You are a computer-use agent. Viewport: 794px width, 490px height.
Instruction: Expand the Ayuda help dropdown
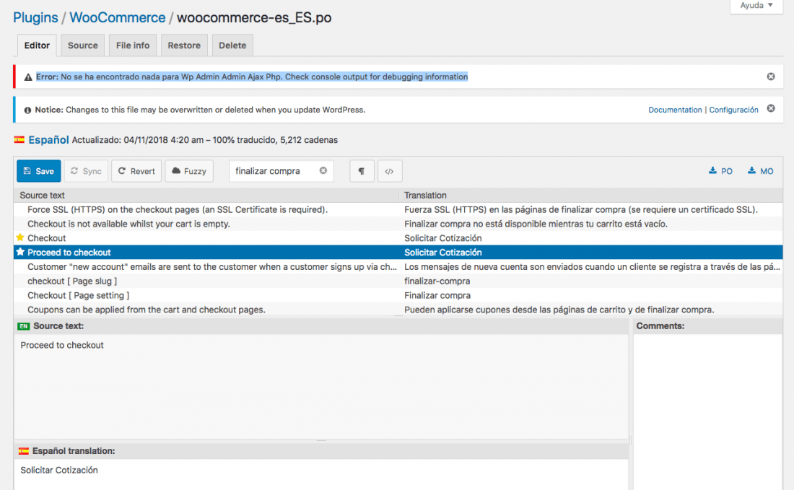756,6
